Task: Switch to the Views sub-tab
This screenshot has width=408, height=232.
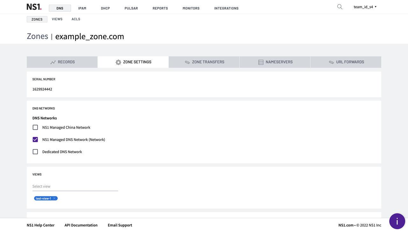Action: point(57,19)
